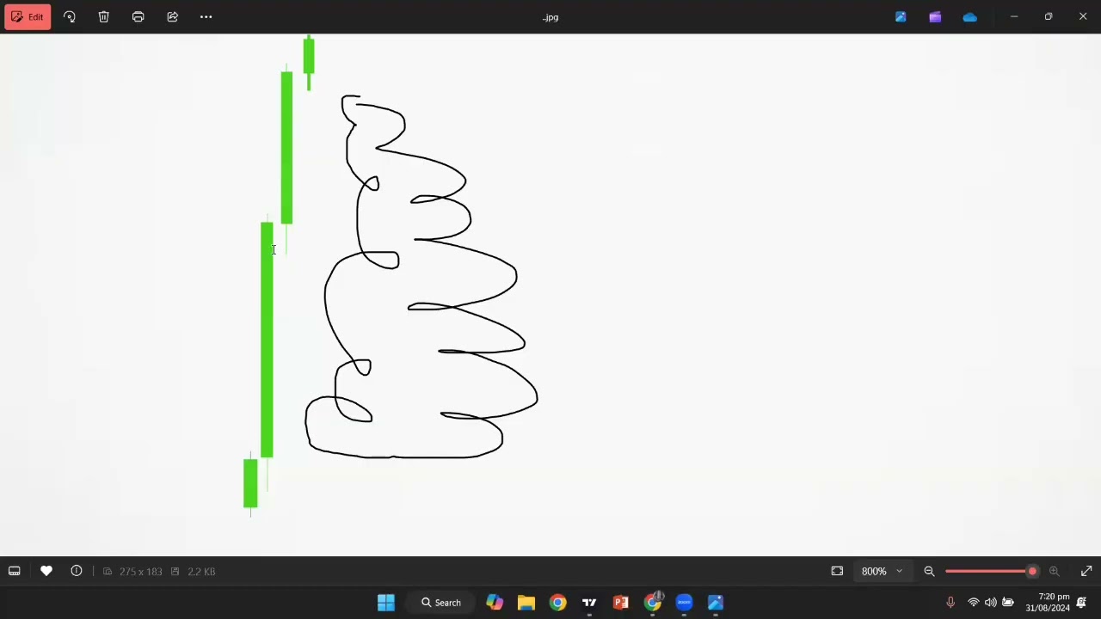
Task: Open the OneDrive cloud icon
Action: pos(969,16)
